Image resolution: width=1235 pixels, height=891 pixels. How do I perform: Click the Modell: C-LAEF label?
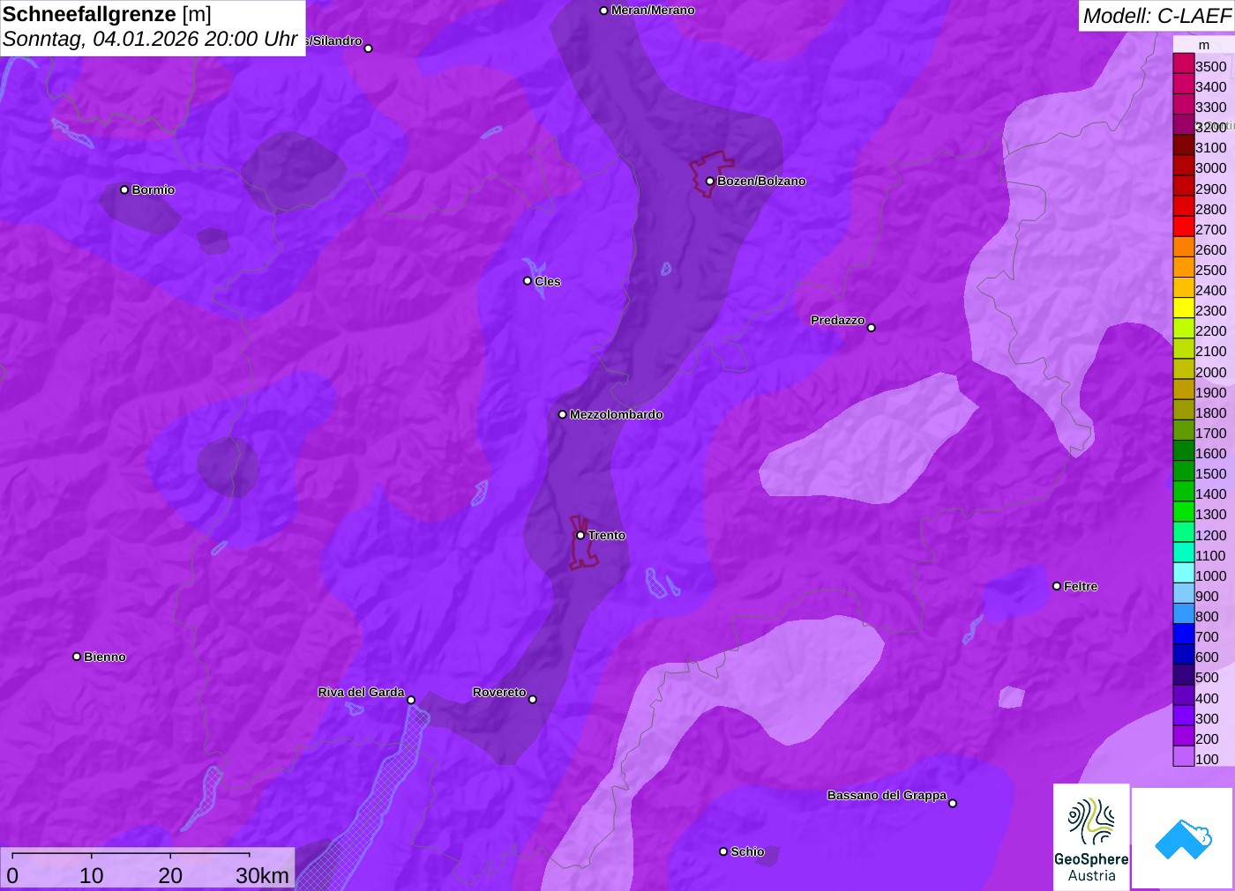1156,16
